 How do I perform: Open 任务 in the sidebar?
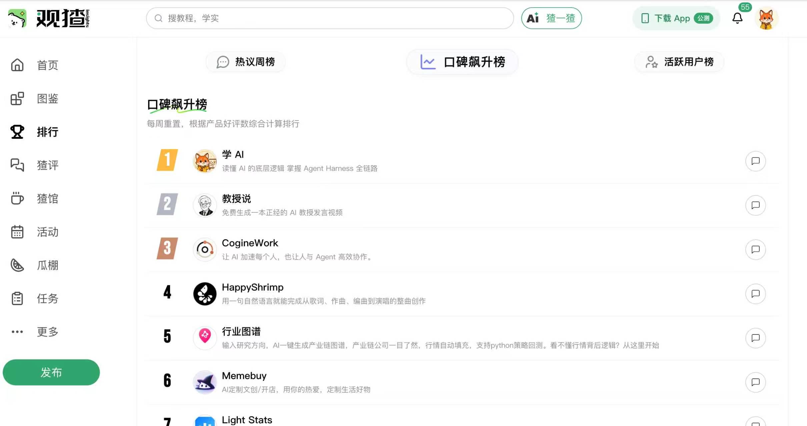pyautogui.click(x=47, y=299)
